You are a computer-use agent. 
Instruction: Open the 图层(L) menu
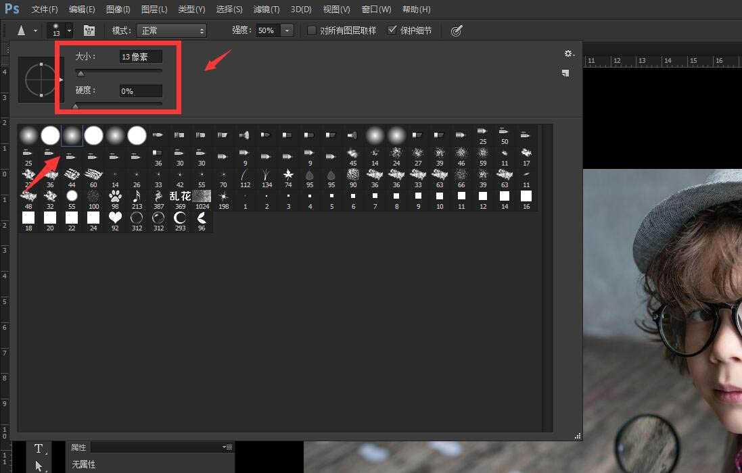[x=154, y=9]
